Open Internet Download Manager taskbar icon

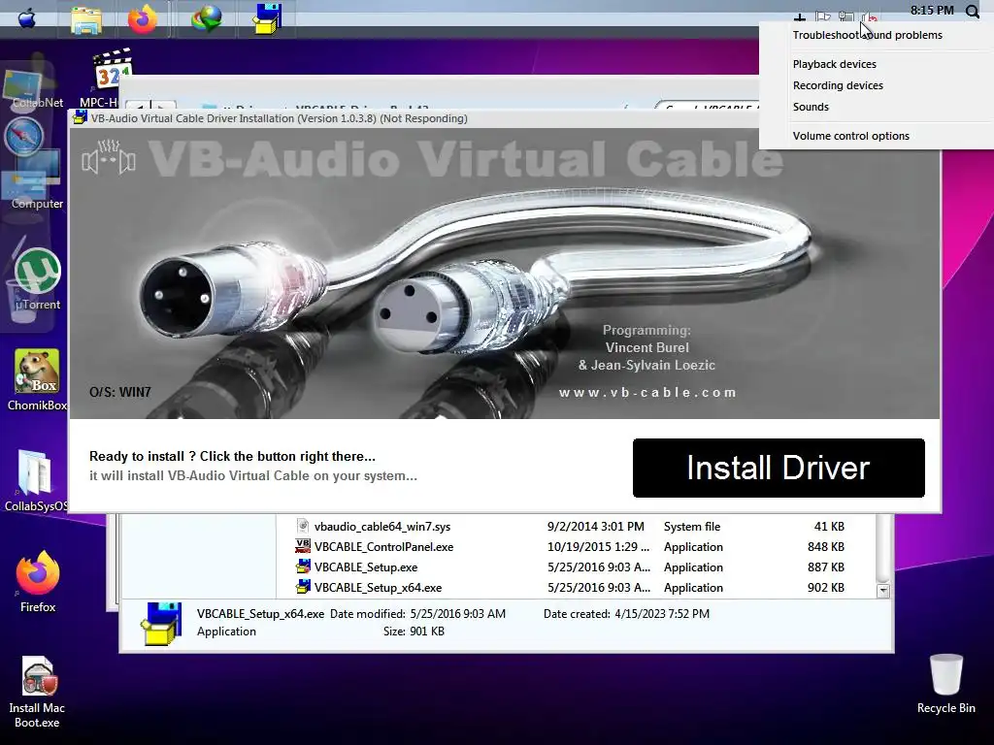pyautogui.click(x=207, y=19)
